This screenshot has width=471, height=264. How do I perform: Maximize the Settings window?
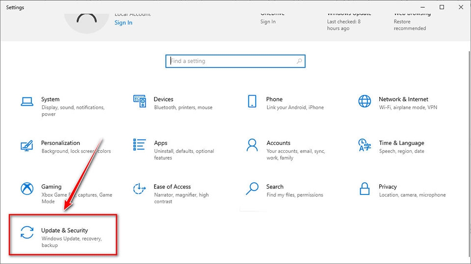click(442, 7)
